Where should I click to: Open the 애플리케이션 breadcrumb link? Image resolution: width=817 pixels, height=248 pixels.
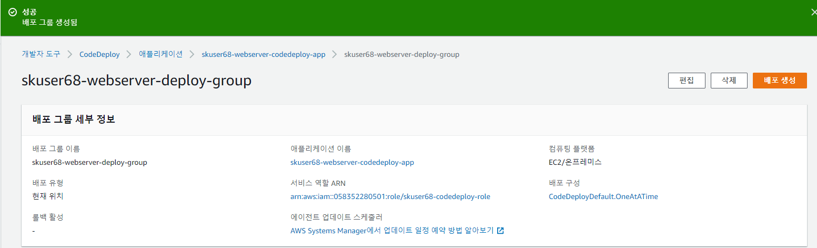[161, 54]
